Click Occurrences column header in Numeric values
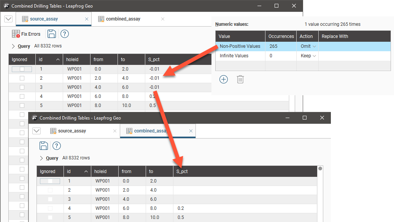Image resolution: width=394 pixels, height=222 pixels. (281, 36)
